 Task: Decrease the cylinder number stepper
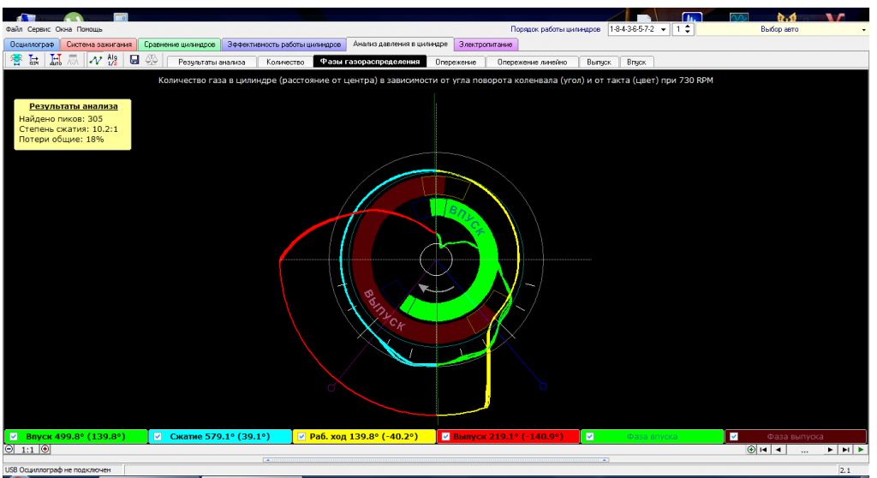click(689, 32)
